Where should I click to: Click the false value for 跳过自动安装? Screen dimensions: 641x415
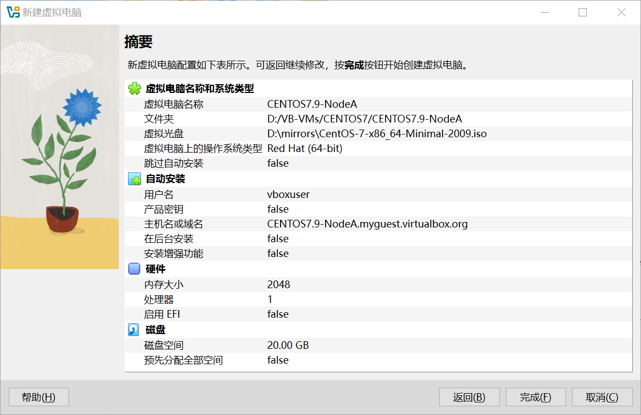278,163
